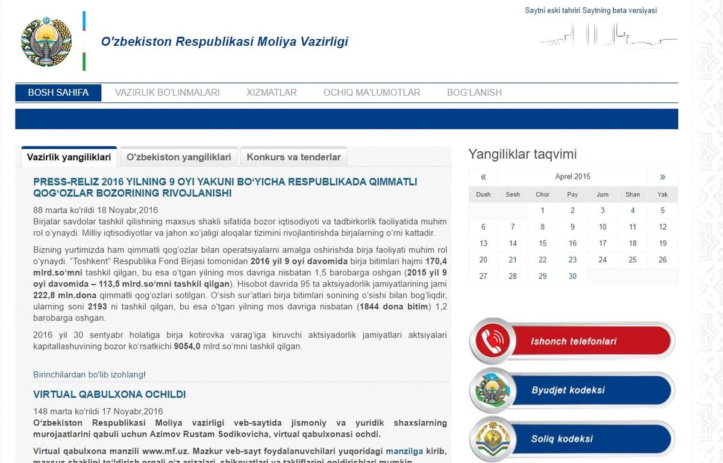The height and width of the screenshot is (463, 723).
Task: Click the skyline graphic in header
Action: [x=609, y=35]
